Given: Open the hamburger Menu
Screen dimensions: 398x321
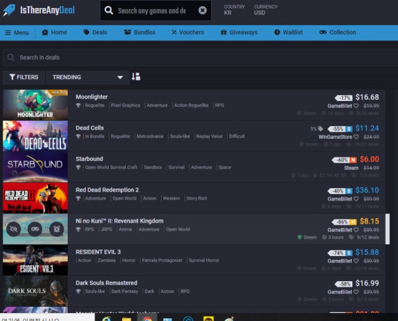Looking at the screenshot, I should click(x=17, y=33).
